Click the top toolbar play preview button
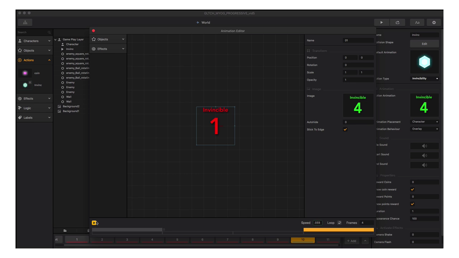This screenshot has width=459, height=258. 381,23
